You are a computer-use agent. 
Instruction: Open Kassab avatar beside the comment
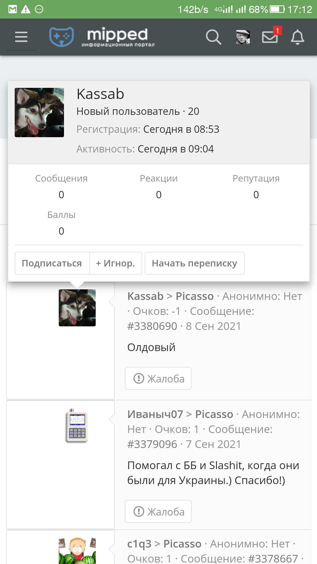click(x=77, y=308)
